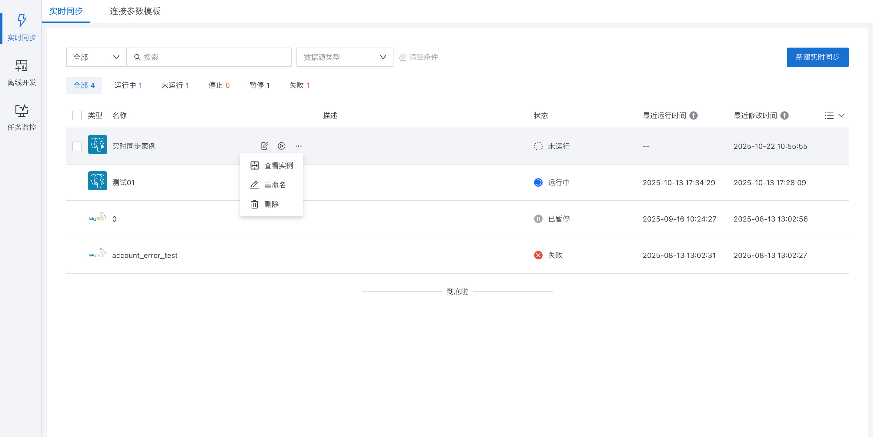Open 离线开发 from the sidebar
The height and width of the screenshot is (437, 873).
tap(21, 72)
